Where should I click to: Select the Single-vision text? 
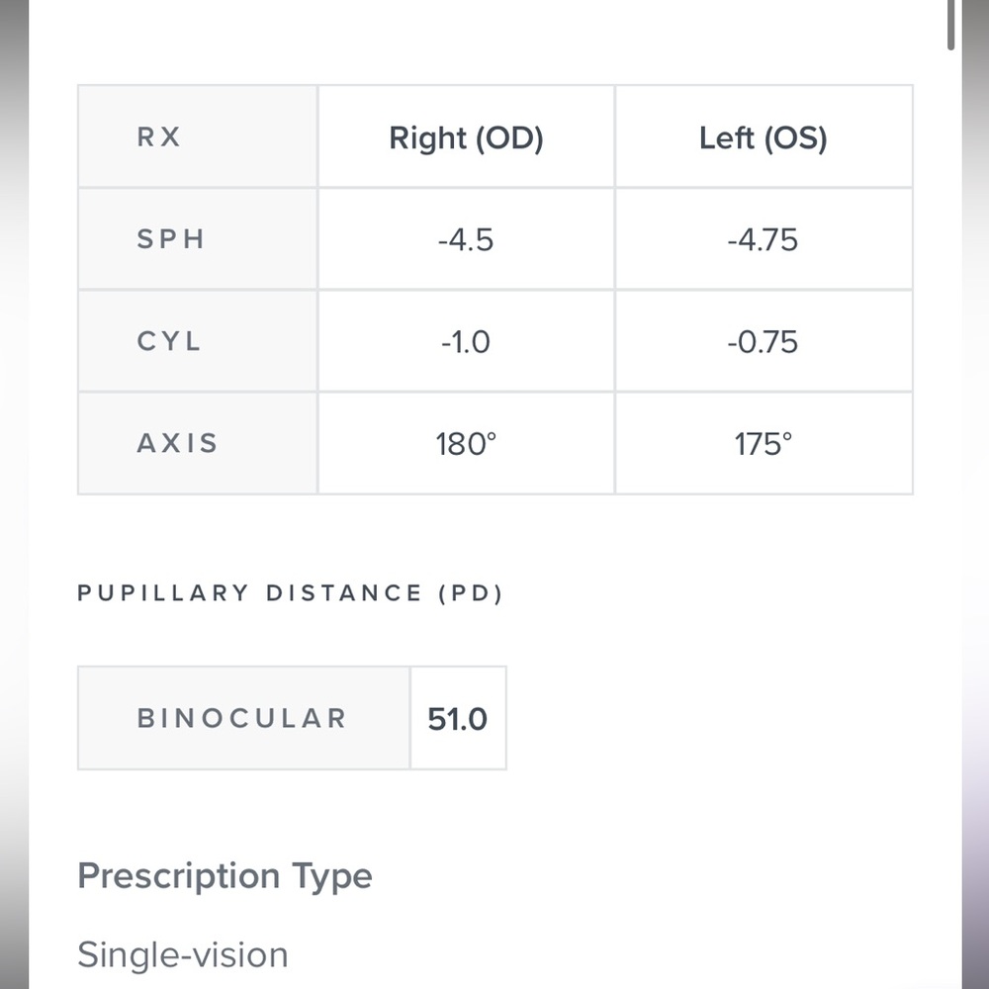tap(183, 955)
